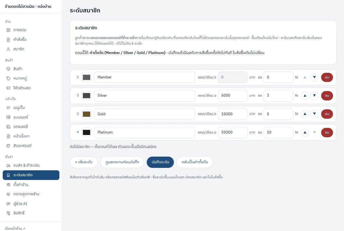
Task: Click the Platinum discount percent field
Action: pos(278,132)
